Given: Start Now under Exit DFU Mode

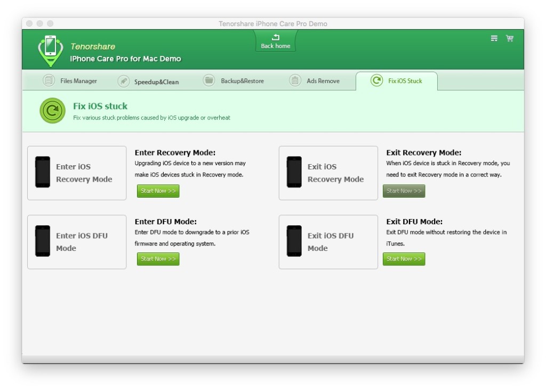Looking at the screenshot, I should tap(404, 259).
